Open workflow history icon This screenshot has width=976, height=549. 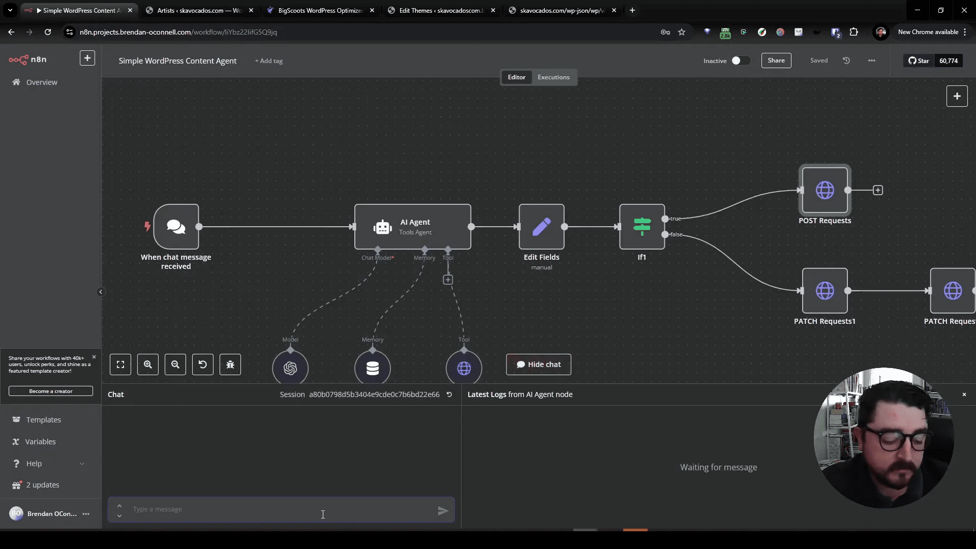coord(846,60)
